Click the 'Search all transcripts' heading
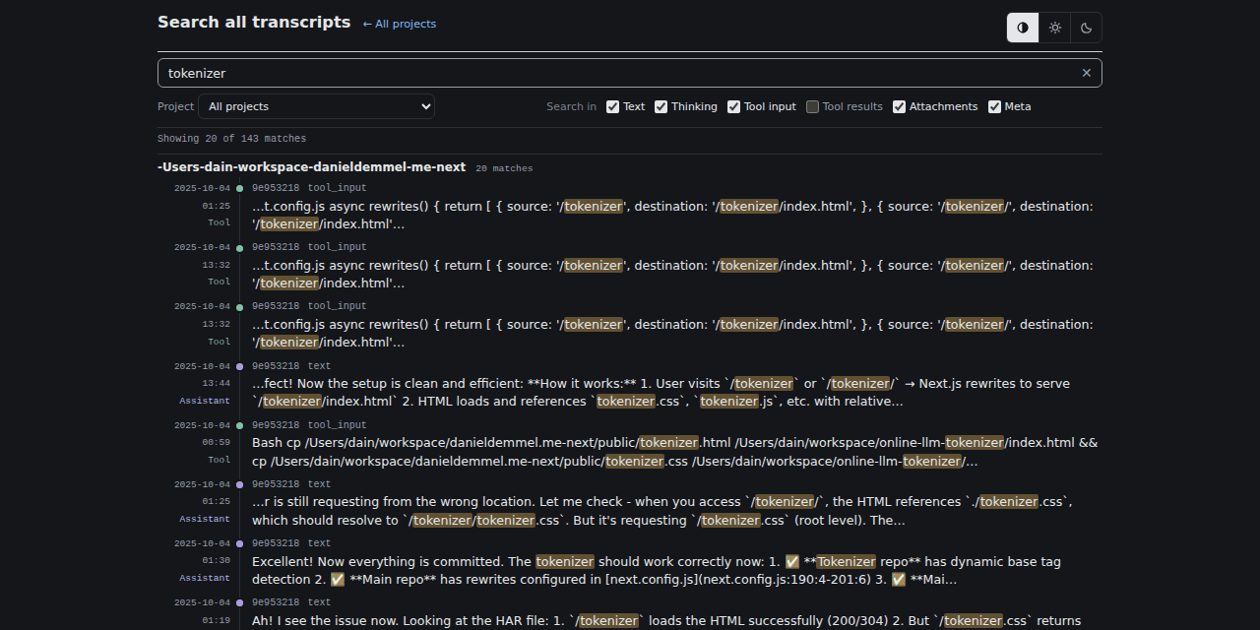Image resolution: width=1260 pixels, height=630 pixels. [x=254, y=22]
